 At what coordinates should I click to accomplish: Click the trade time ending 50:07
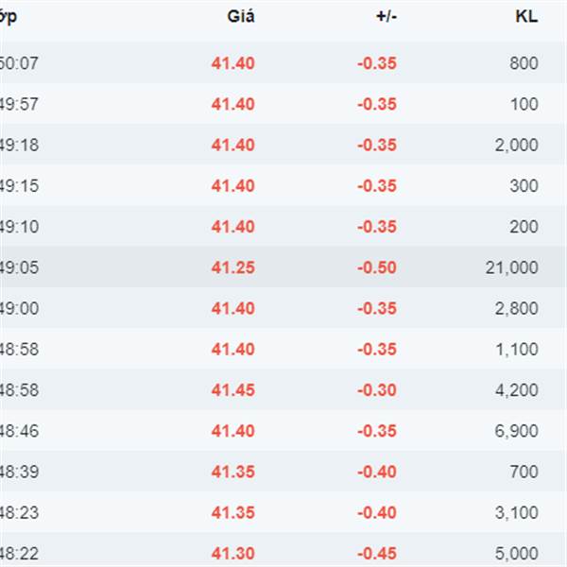[x=19, y=63]
